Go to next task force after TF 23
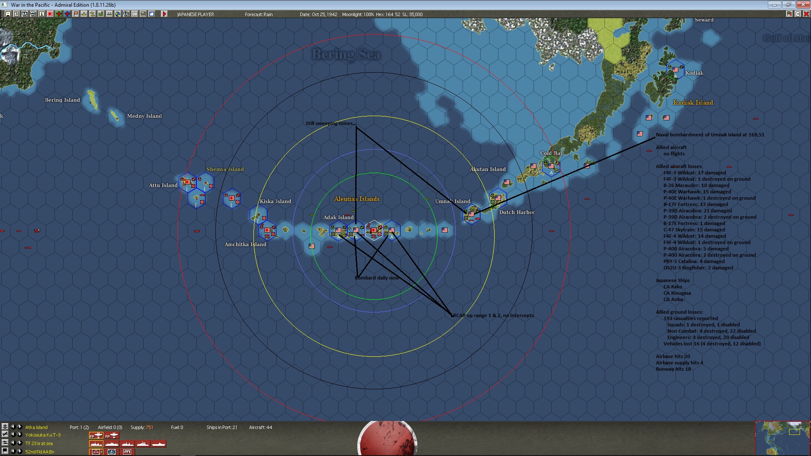Viewport: 811px width, 456px height. tap(19, 443)
